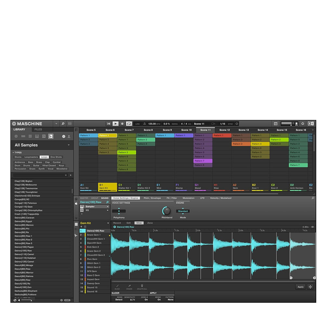Toggle the Loop button in transport
The height and width of the screenshot is (325, 325).
tap(129, 124)
